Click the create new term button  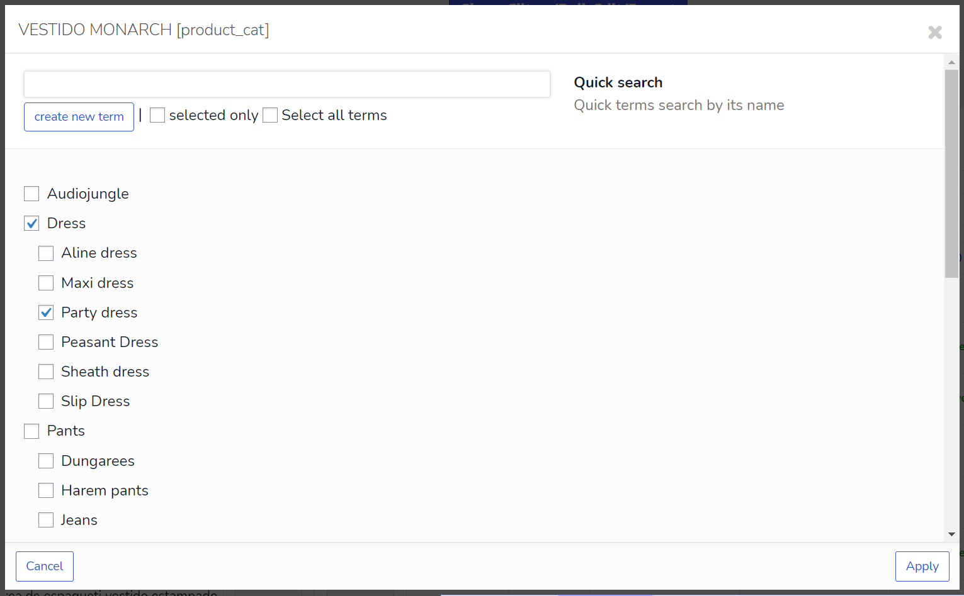(79, 117)
